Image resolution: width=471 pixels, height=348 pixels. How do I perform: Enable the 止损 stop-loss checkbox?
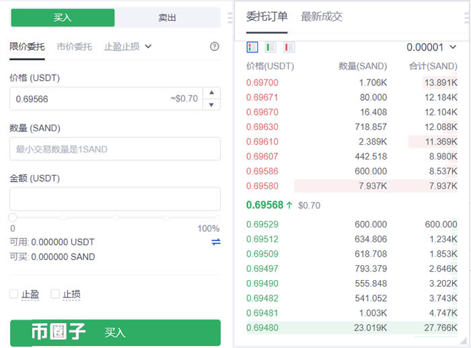[55, 294]
